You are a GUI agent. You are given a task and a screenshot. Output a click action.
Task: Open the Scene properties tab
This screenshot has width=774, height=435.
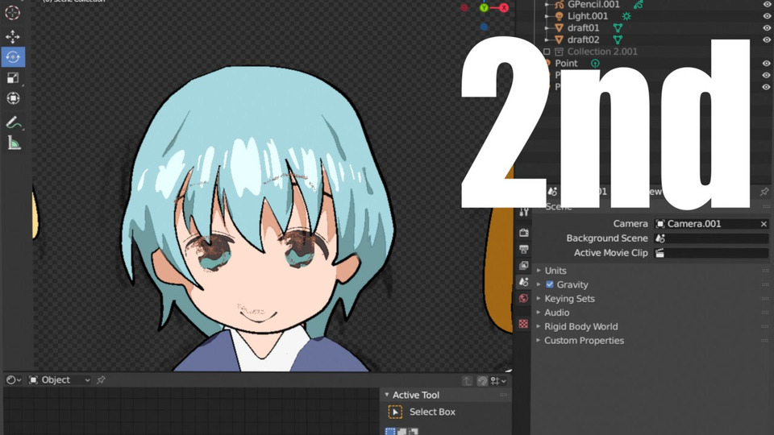524,282
